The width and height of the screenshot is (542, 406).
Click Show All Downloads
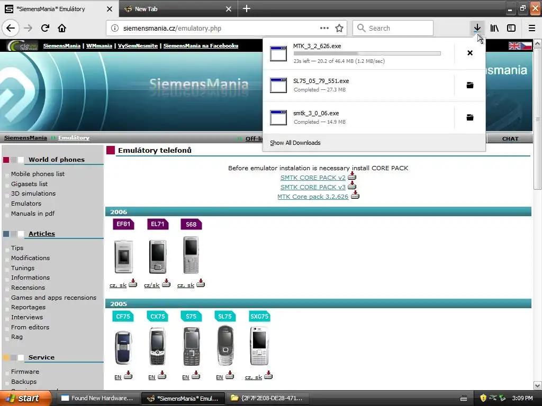coord(295,143)
